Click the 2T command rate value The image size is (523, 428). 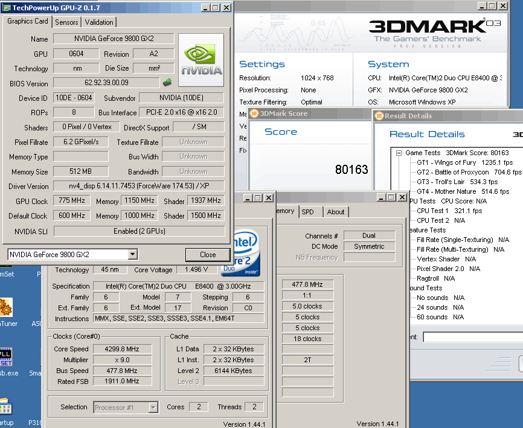click(307, 360)
